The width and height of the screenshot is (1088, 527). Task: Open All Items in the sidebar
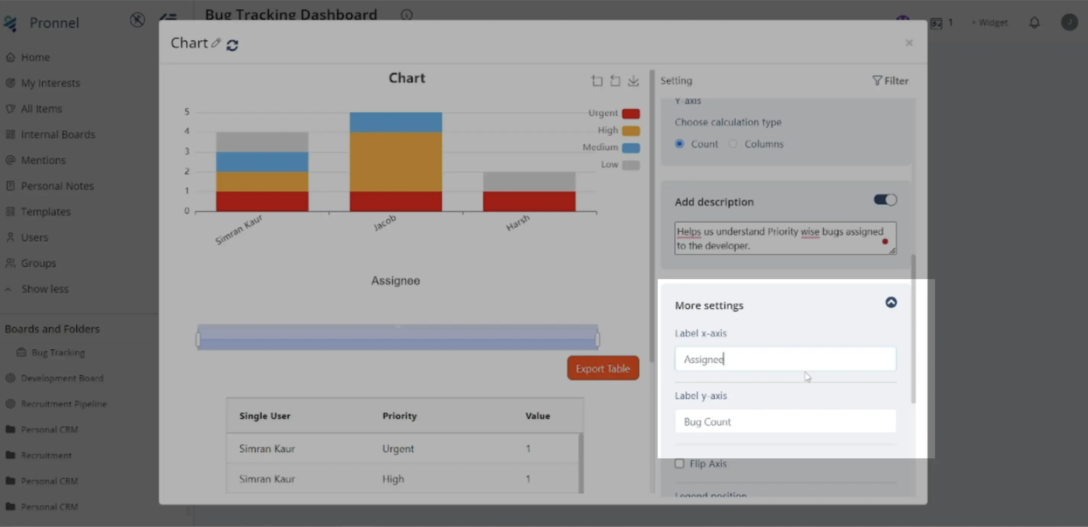41,109
